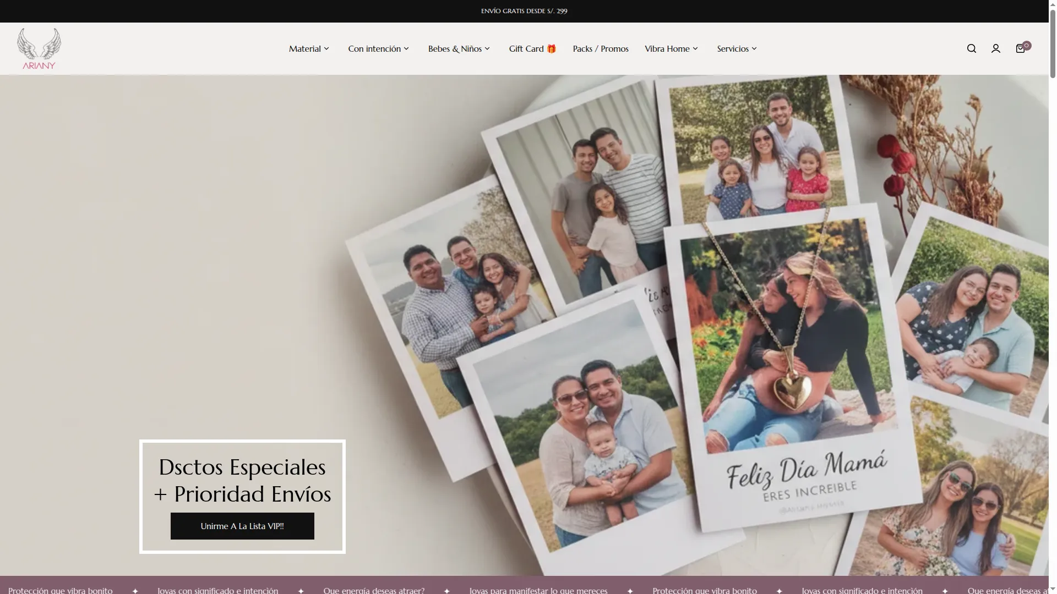Screen dimensions: 1057x594
Task: Open the Gift Card menu item
Action: pos(532,49)
